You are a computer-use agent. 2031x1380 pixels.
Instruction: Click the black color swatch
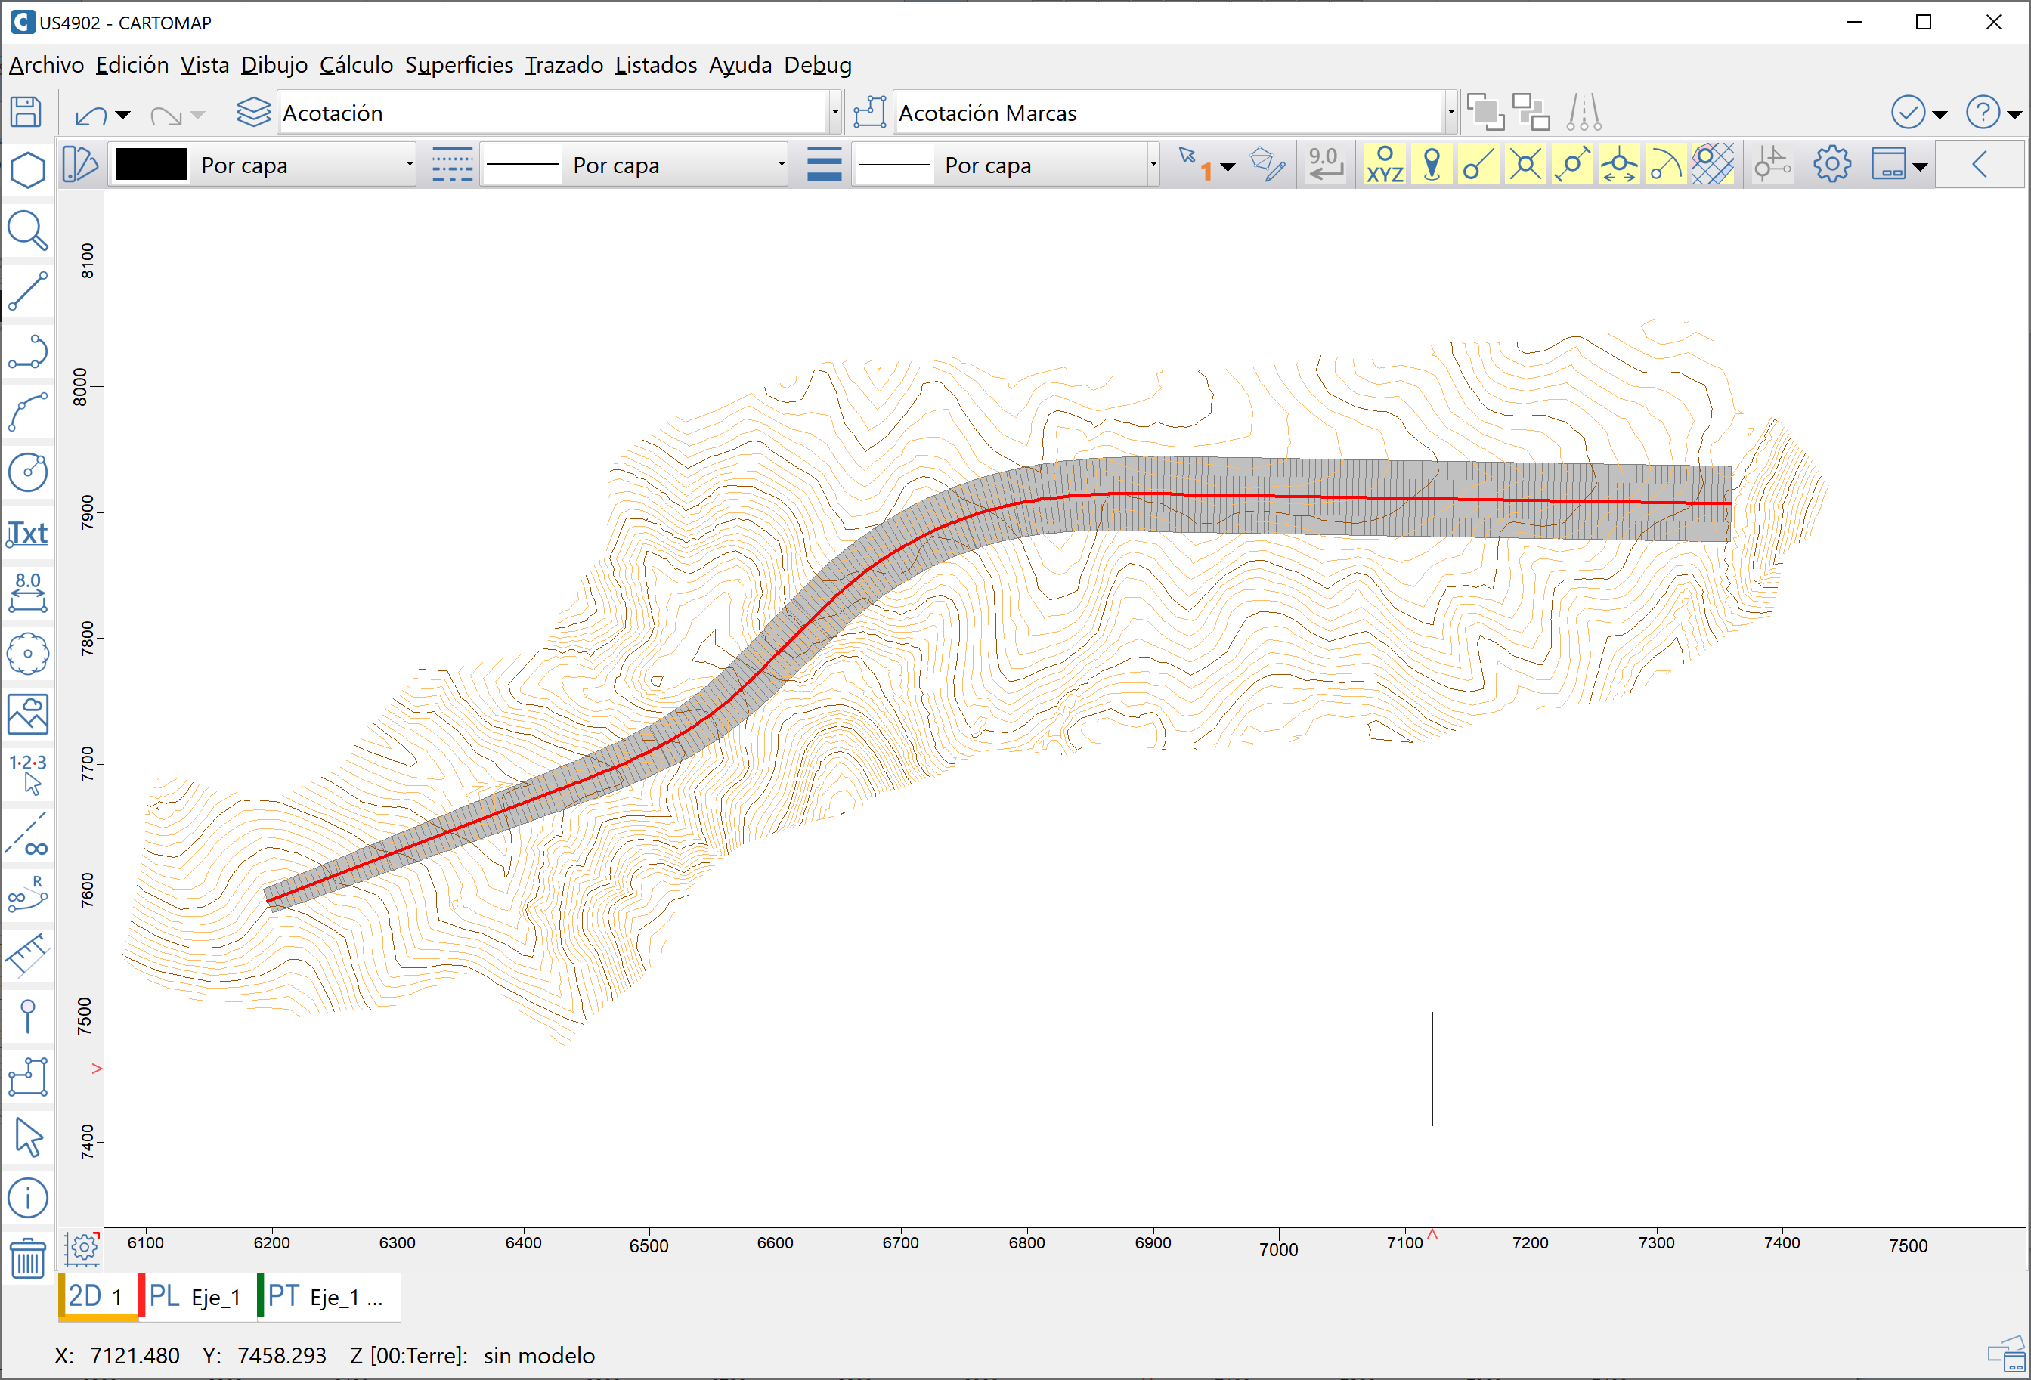[151, 164]
